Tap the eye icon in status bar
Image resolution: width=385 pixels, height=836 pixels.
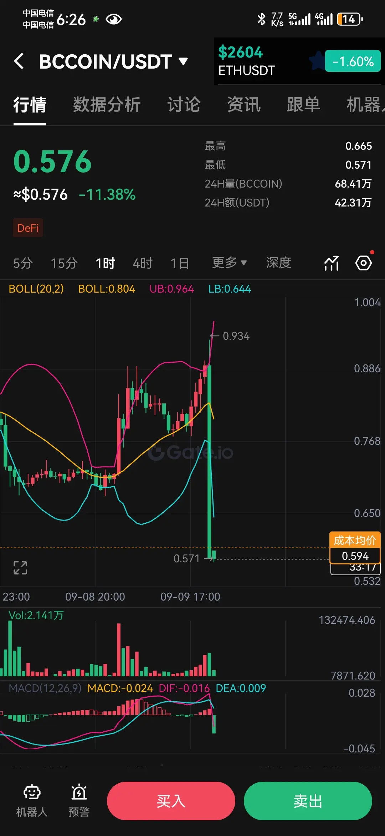point(114,19)
